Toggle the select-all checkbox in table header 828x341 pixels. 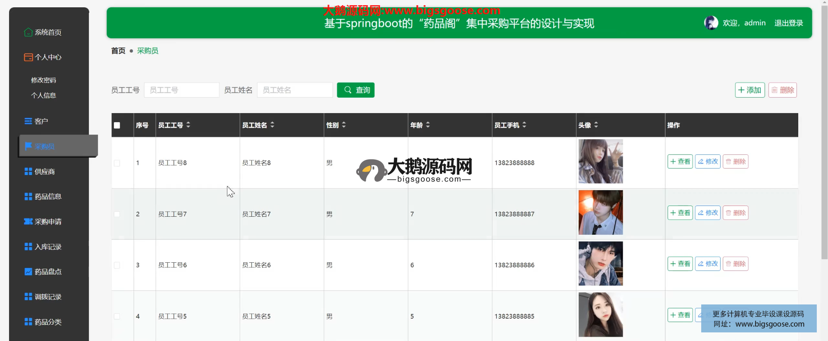coord(117,126)
